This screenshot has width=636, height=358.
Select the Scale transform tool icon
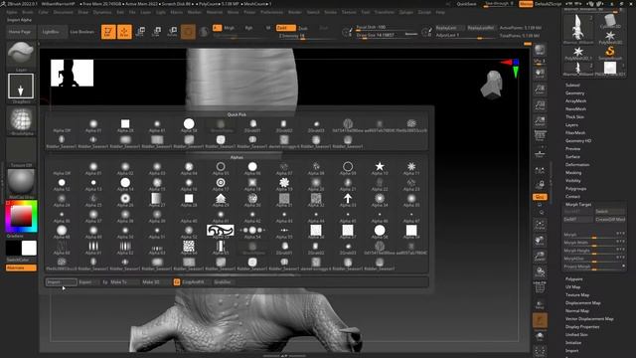[157, 32]
